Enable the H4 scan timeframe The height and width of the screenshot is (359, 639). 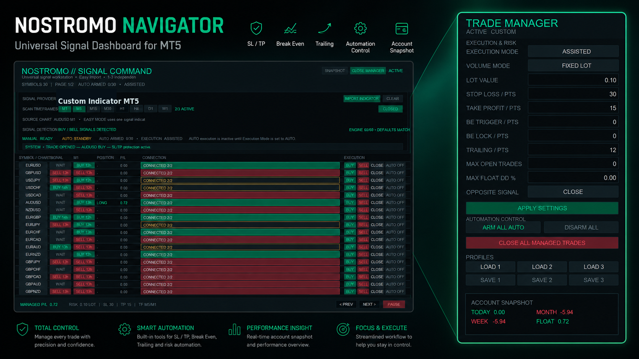136,109
